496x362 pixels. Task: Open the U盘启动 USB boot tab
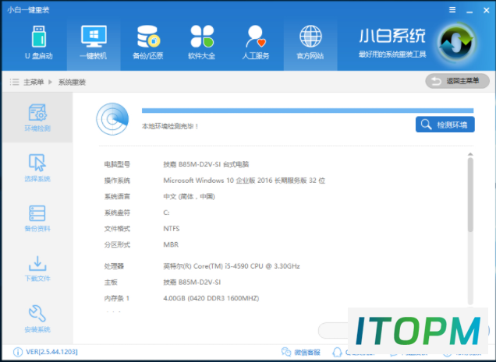click(x=38, y=43)
